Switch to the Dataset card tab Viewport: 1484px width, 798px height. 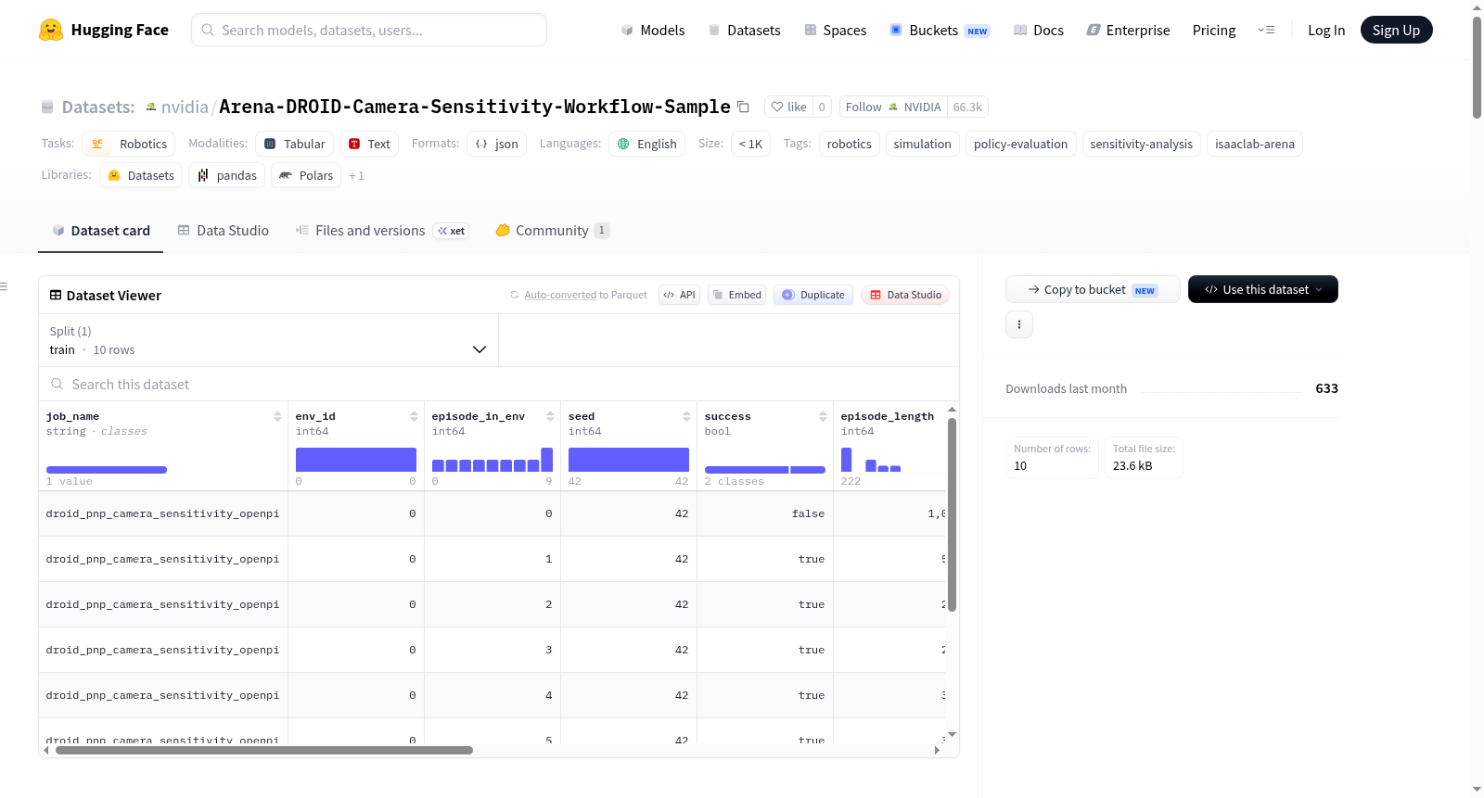click(101, 230)
